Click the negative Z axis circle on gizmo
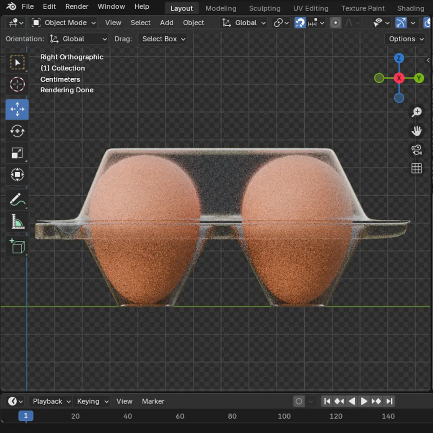 (x=399, y=98)
